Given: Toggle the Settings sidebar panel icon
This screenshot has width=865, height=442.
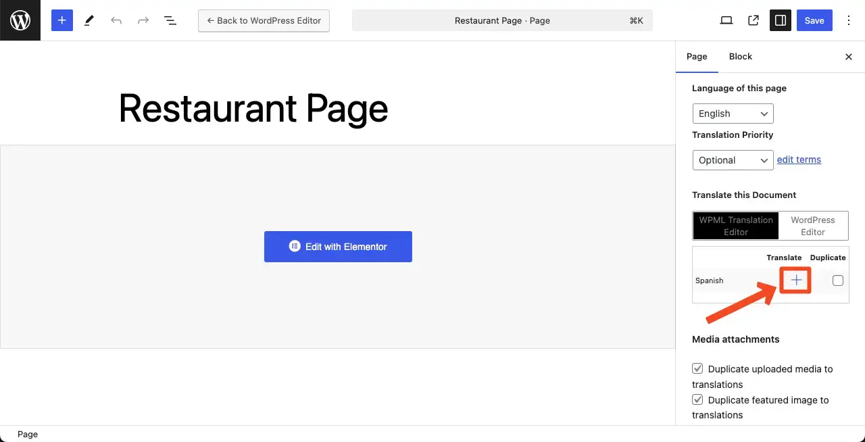Looking at the screenshot, I should click(x=781, y=20).
